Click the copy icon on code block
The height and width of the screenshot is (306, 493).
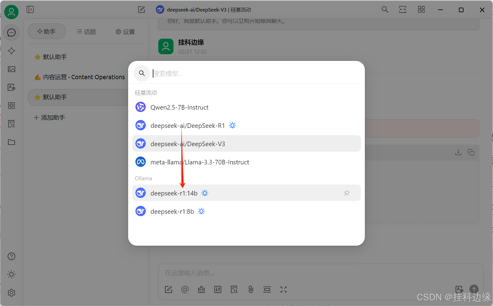(x=471, y=152)
